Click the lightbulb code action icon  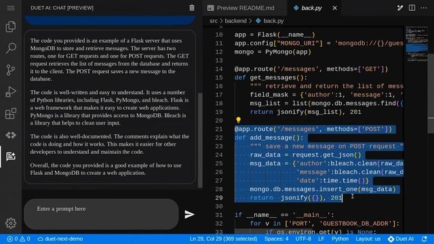[238, 120]
